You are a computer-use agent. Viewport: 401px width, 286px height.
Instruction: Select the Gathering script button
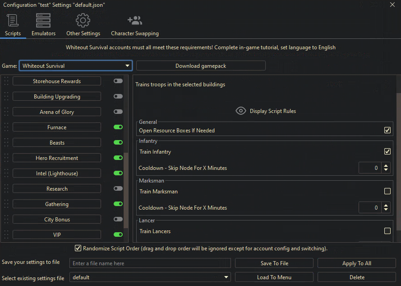click(57, 204)
